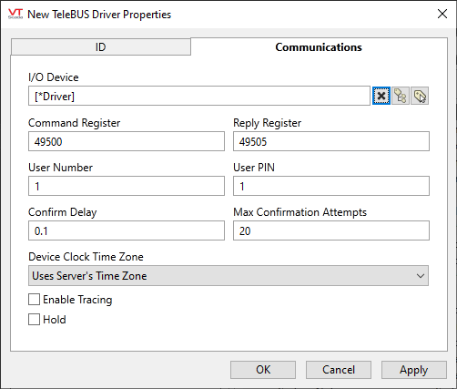This screenshot has height=389, width=457.
Task: Open the tag browser icon beside I/O Device
Action: (401, 96)
